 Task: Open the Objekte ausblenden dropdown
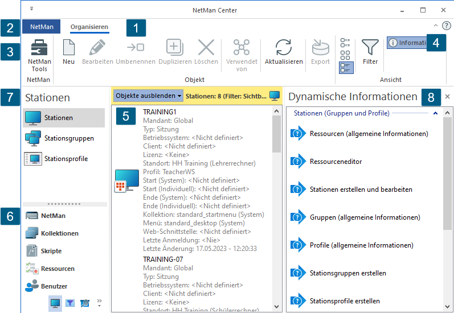(148, 96)
